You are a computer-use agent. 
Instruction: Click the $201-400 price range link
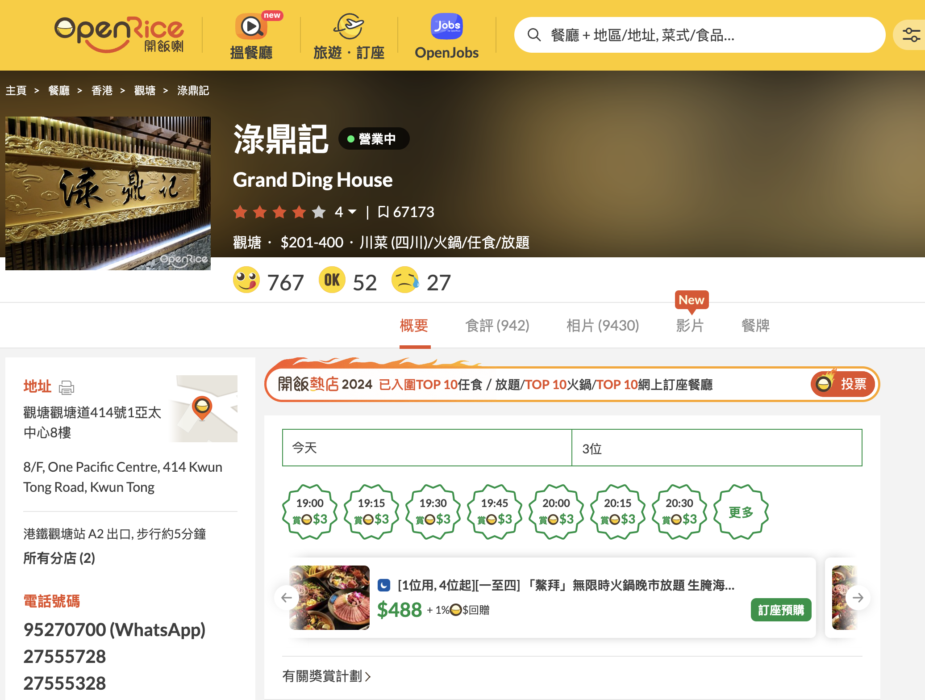coord(312,243)
